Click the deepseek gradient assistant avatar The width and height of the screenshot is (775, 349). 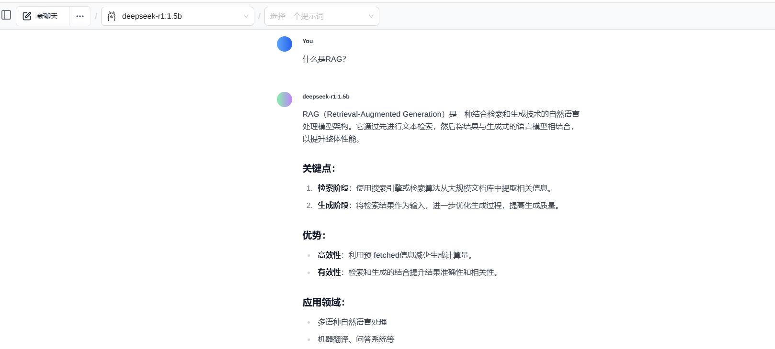coord(285,99)
